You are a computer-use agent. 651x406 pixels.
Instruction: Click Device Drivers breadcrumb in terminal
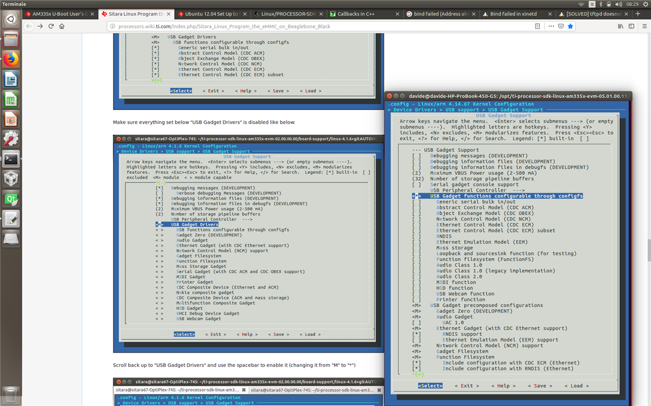[x=414, y=110]
